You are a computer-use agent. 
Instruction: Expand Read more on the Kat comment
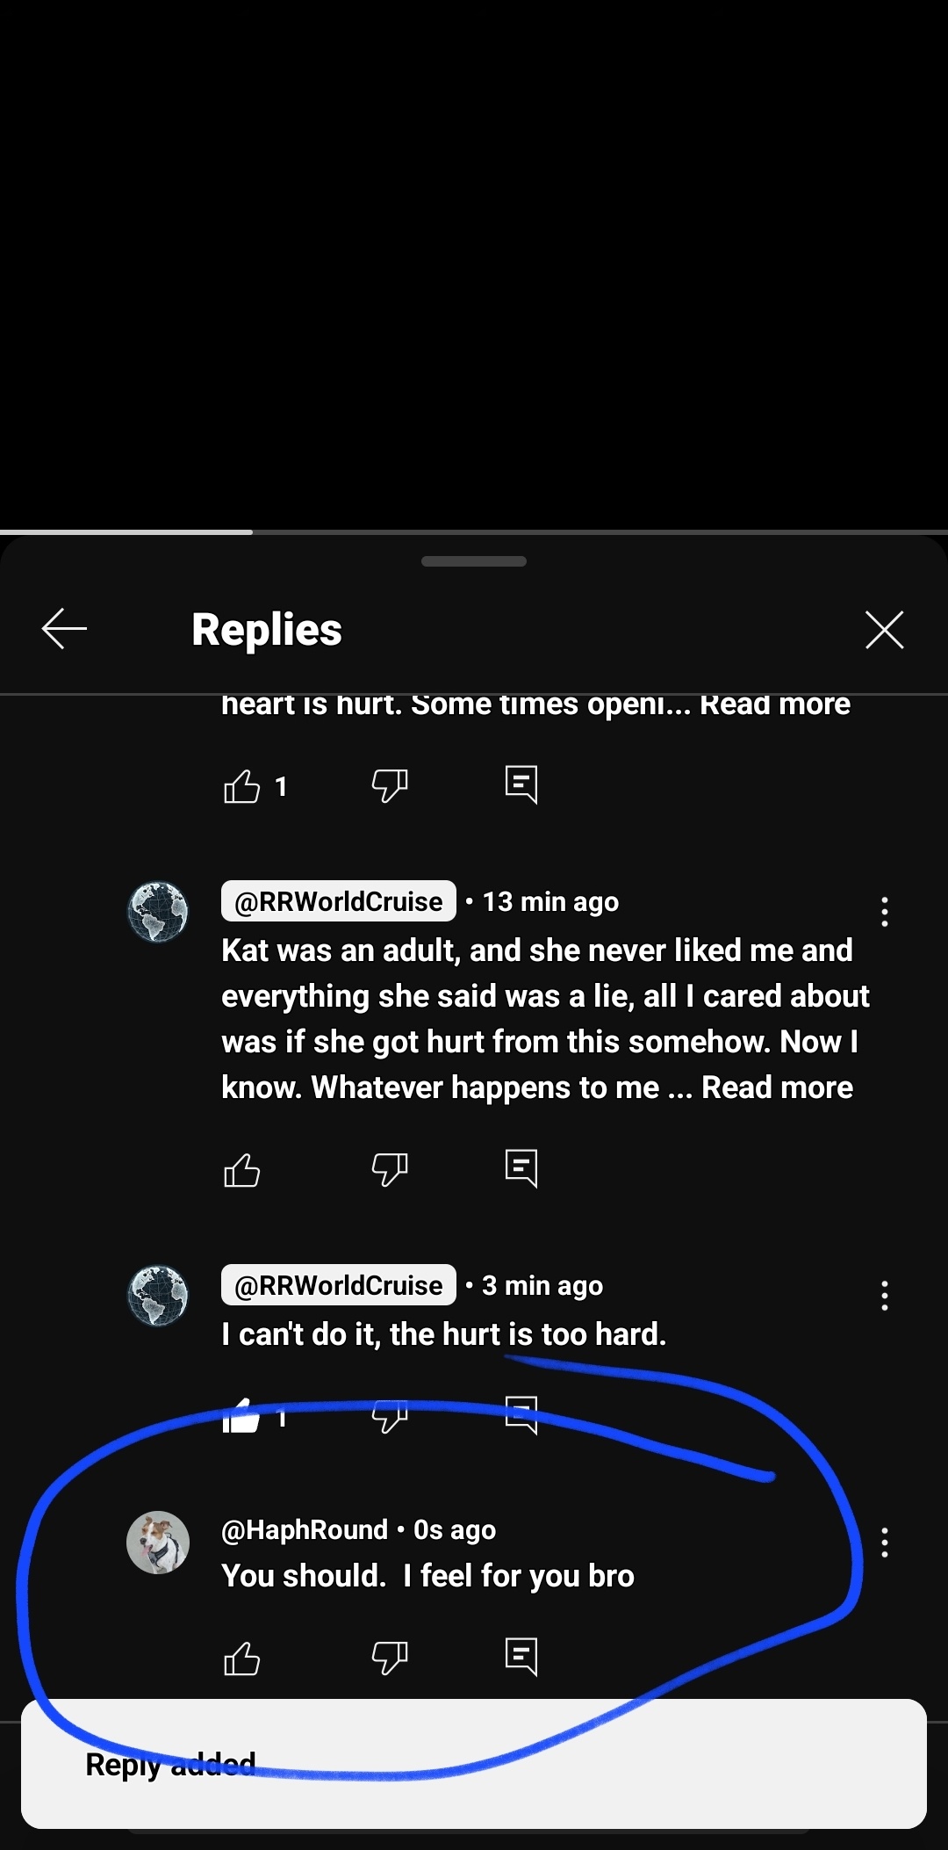point(777,1088)
